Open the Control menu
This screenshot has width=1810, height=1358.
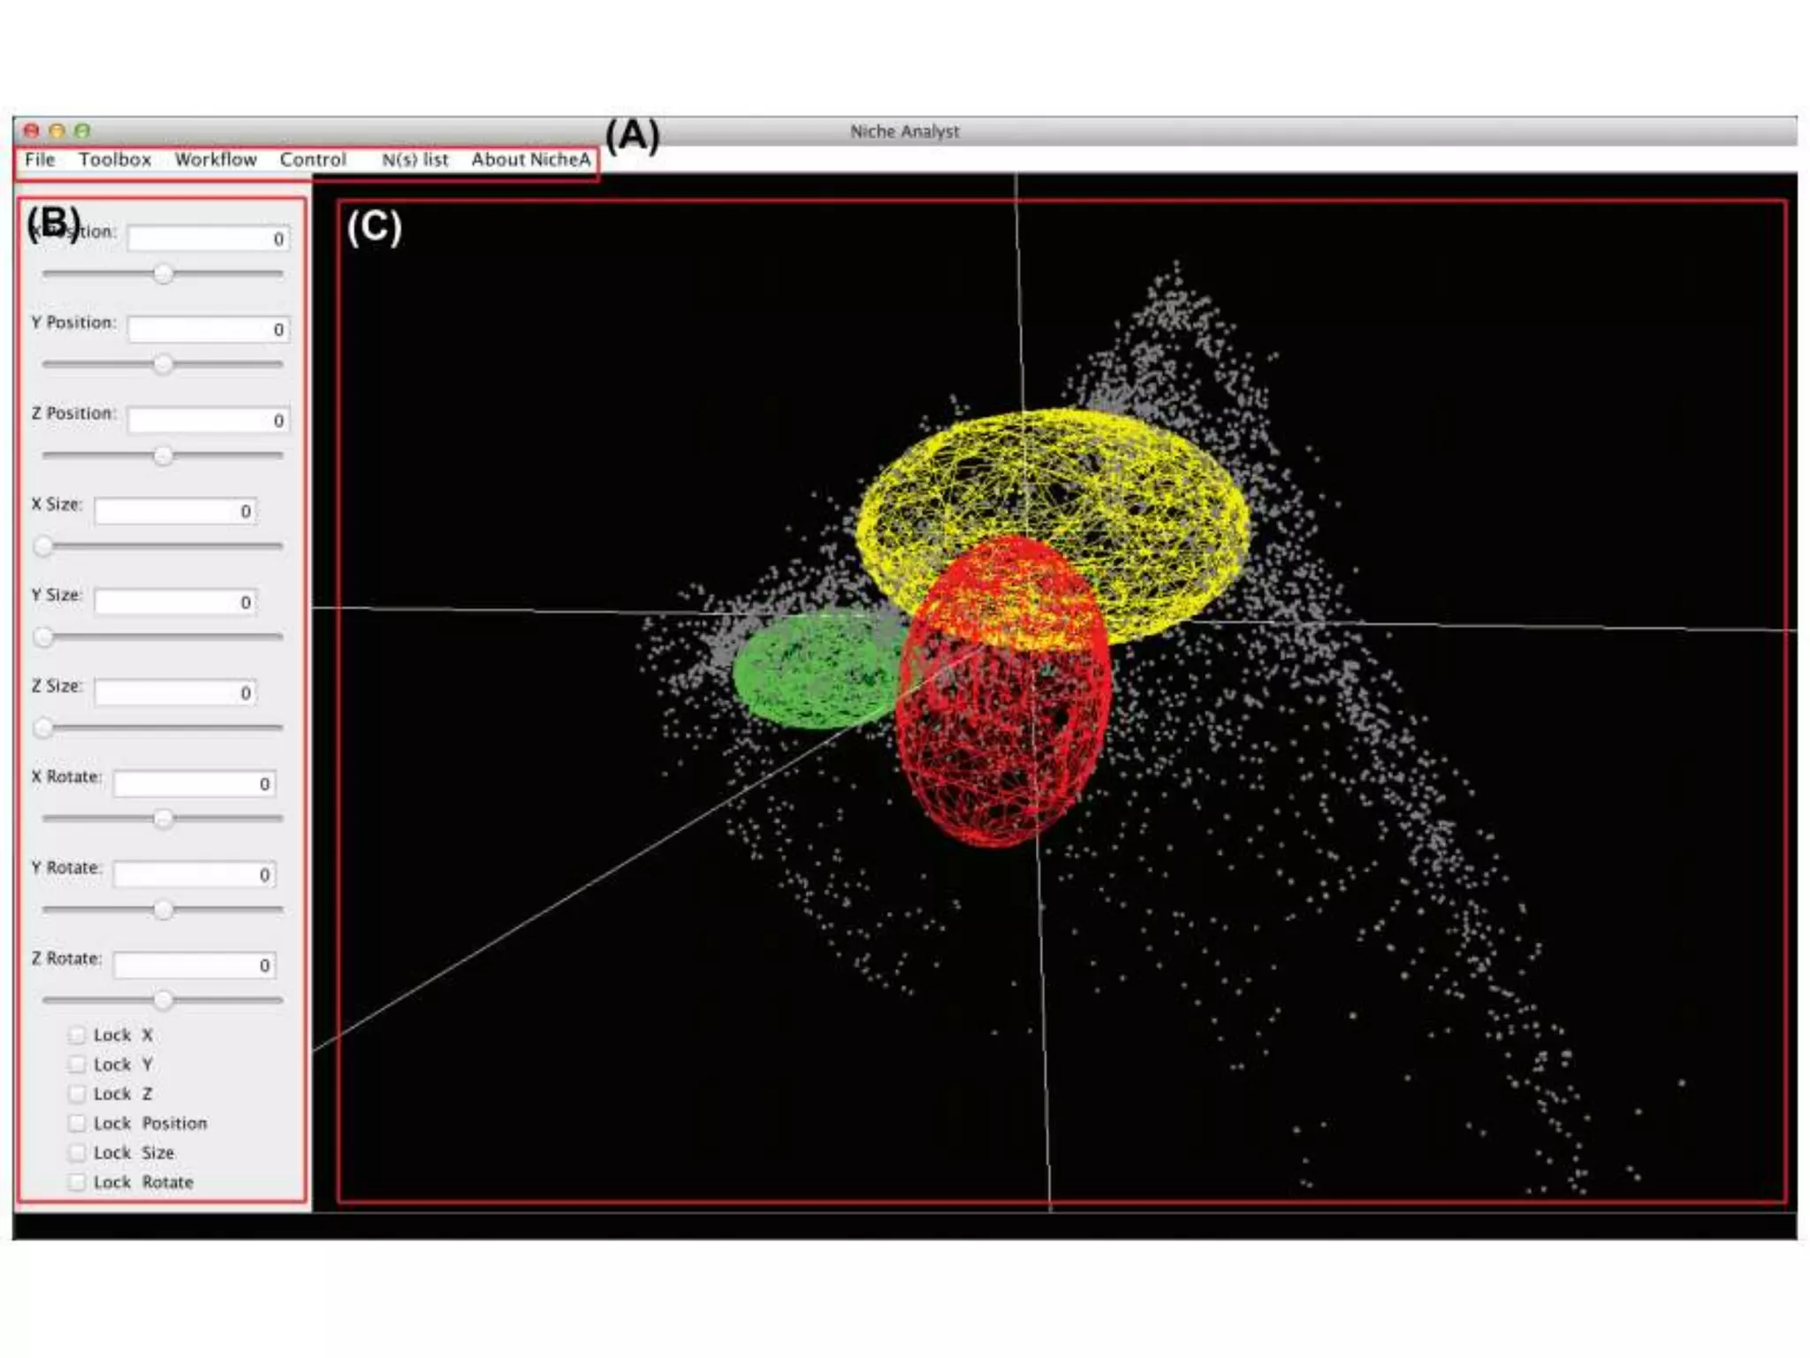click(x=313, y=160)
